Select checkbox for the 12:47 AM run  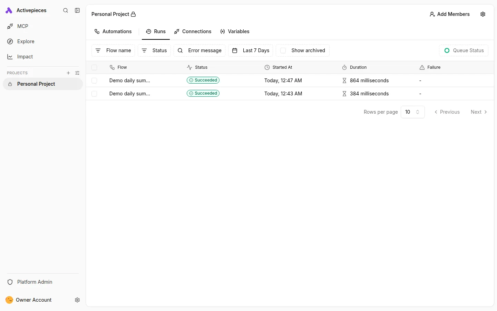(x=94, y=81)
